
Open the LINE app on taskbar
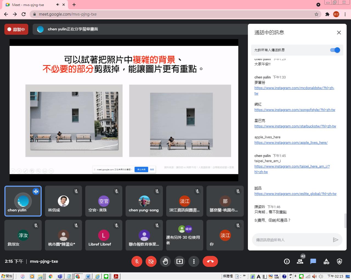(x=106, y=276)
